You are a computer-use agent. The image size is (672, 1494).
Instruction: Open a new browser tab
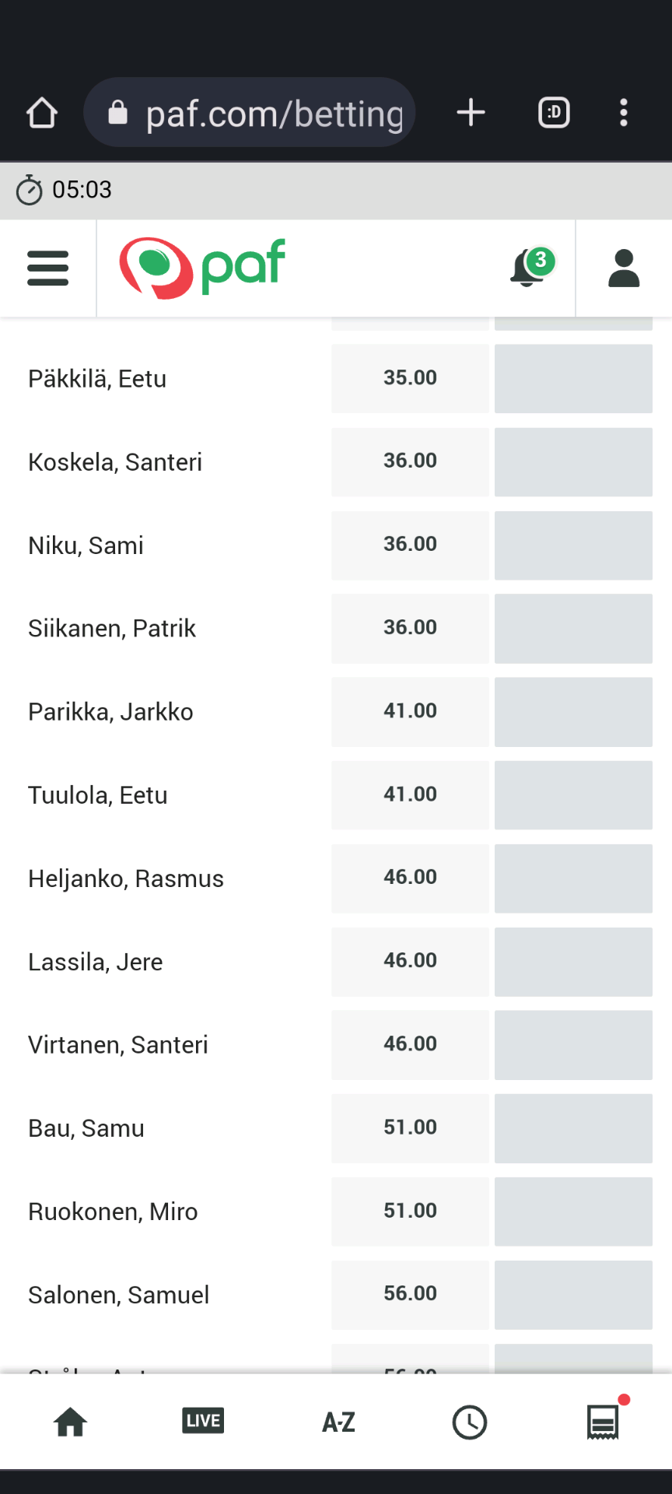click(471, 113)
